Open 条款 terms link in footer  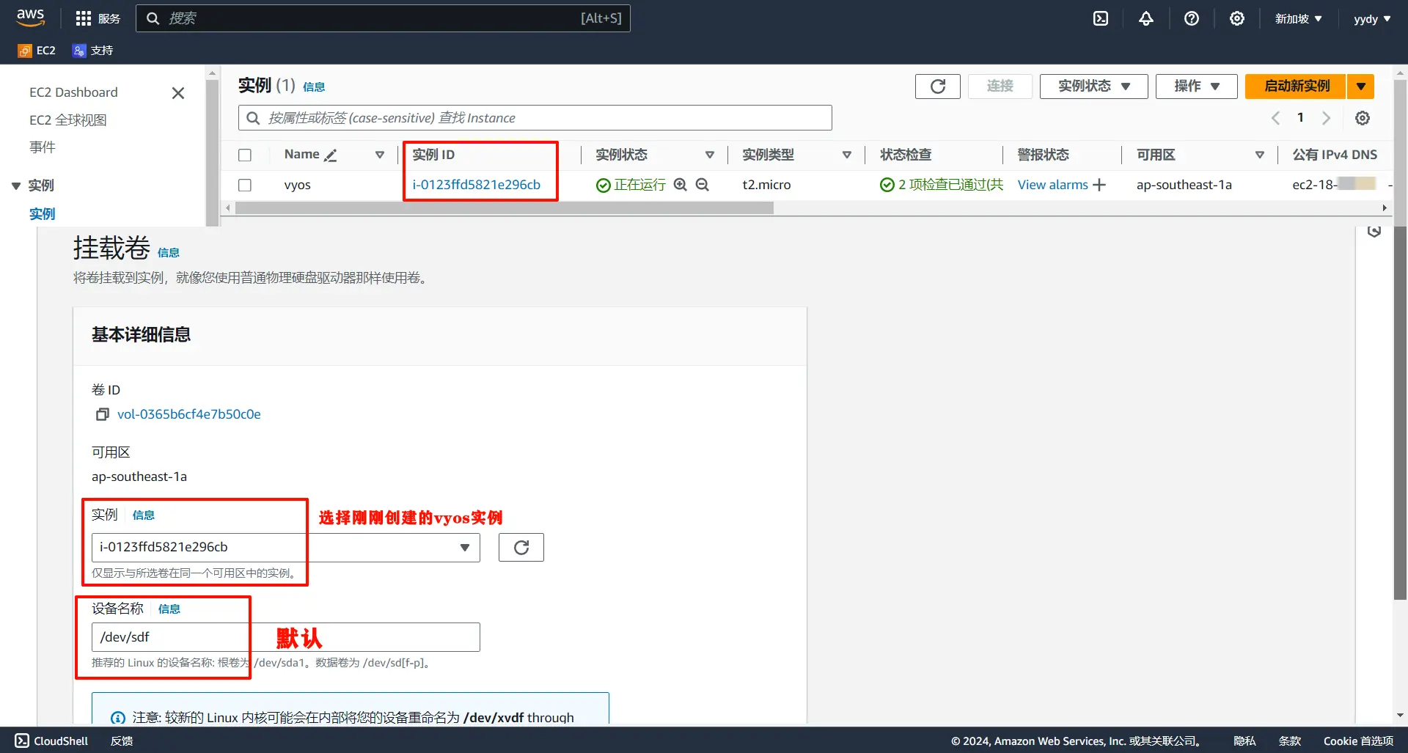(1290, 741)
